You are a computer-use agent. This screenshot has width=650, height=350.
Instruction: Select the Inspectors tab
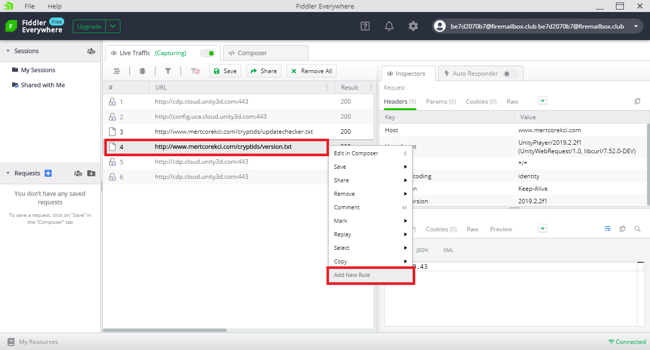[x=409, y=74]
